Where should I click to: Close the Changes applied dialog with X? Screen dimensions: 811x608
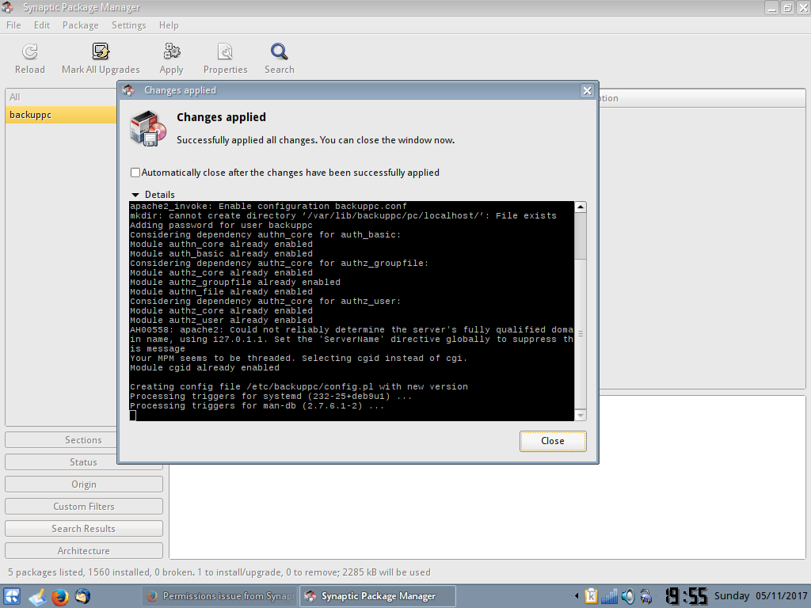point(587,91)
